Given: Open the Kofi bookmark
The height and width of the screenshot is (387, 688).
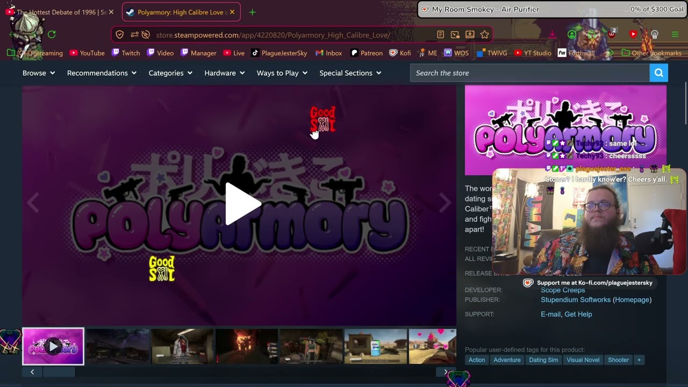Looking at the screenshot, I should click(x=400, y=53).
